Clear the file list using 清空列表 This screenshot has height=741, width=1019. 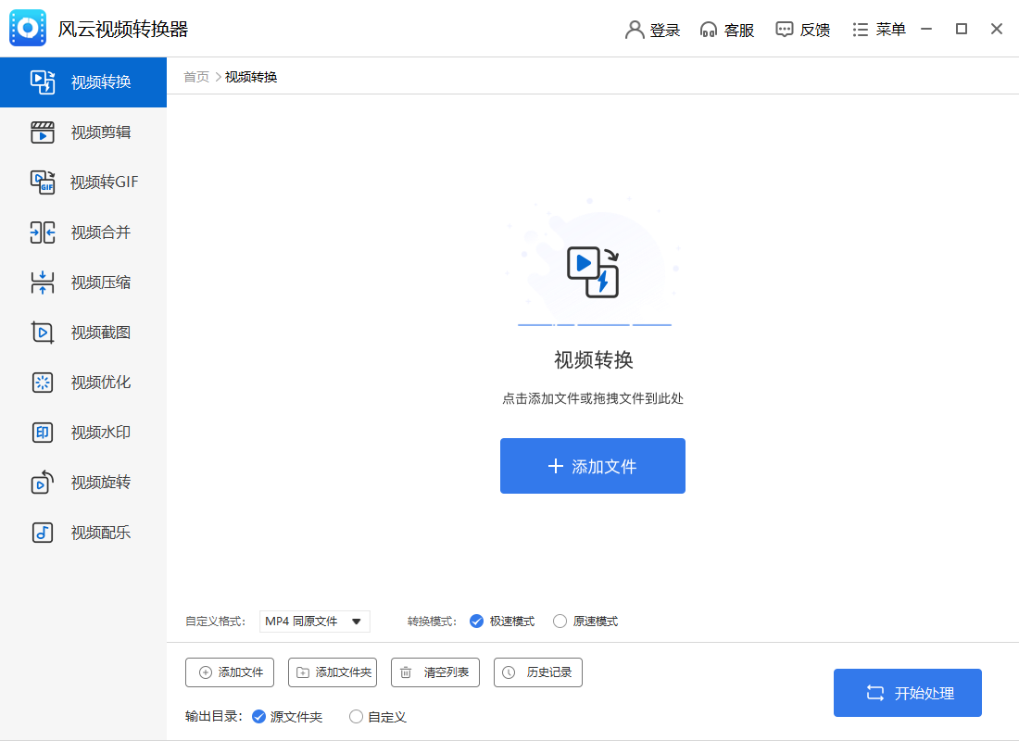point(434,672)
